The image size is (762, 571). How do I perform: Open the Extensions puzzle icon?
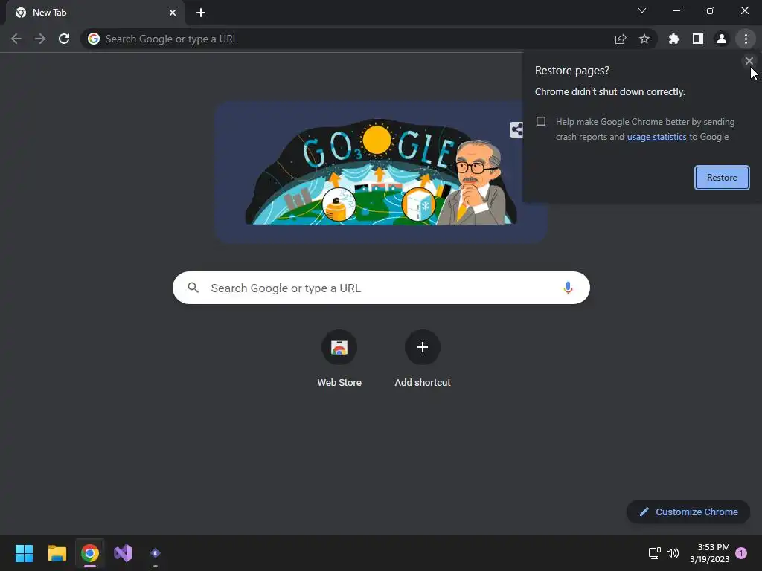tap(674, 39)
